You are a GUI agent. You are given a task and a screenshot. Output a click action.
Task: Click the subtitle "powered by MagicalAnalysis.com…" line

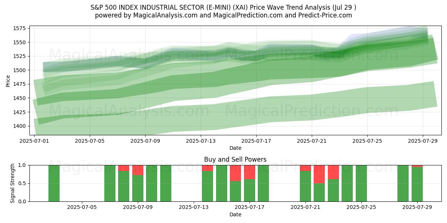(223, 15)
